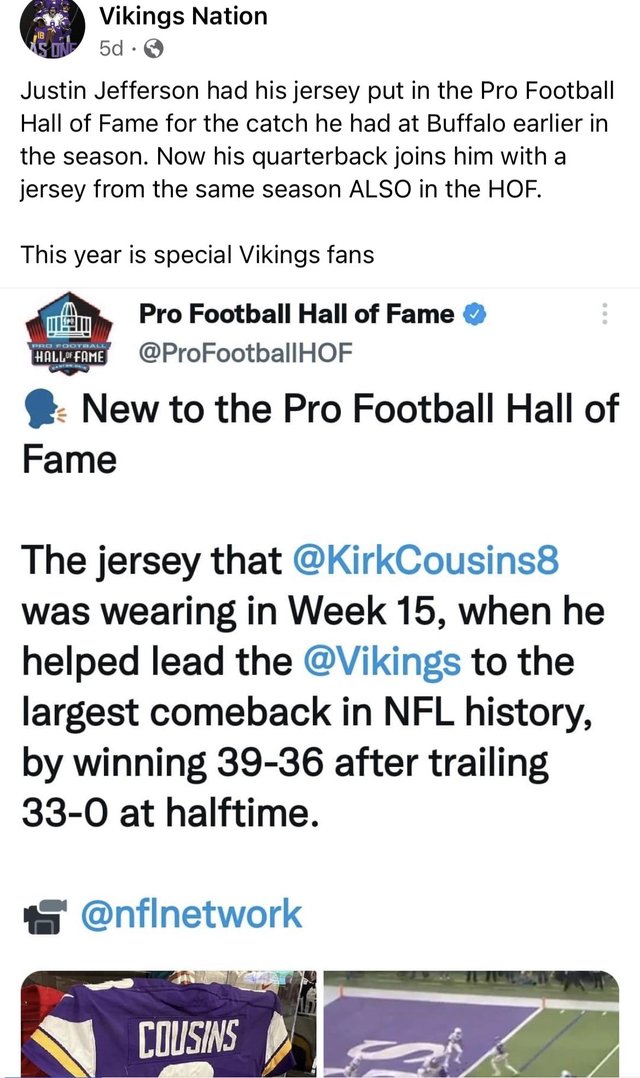The height and width of the screenshot is (1078, 640).
Task: Click the Vikings Nation page name
Action: pyautogui.click(x=183, y=16)
